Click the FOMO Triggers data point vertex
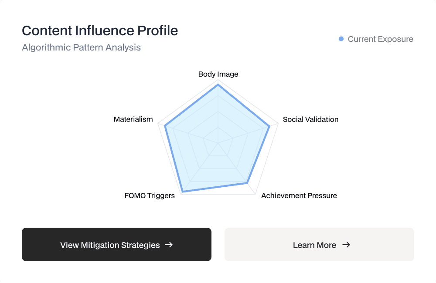 (x=183, y=191)
